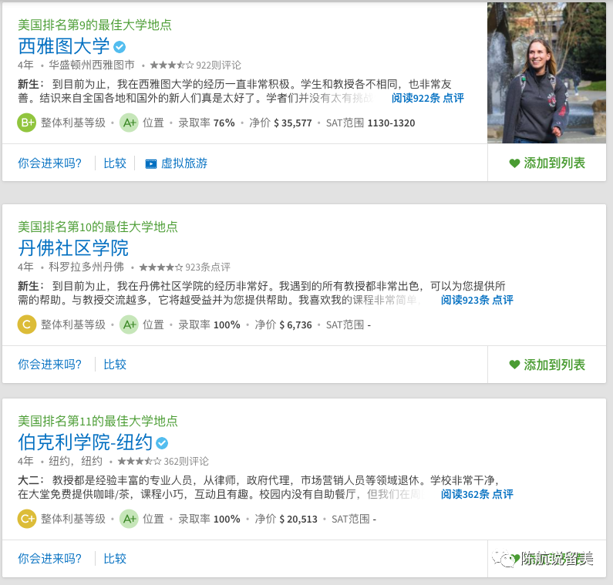
Task: Click the star rating with 922则评论
Action: [x=172, y=65]
